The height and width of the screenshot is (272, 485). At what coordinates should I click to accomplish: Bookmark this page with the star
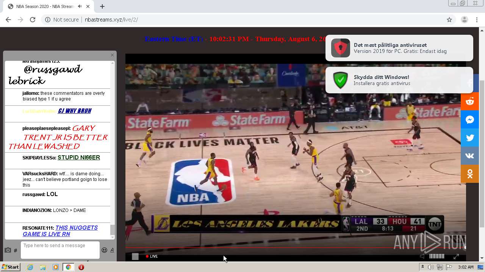coord(449,20)
